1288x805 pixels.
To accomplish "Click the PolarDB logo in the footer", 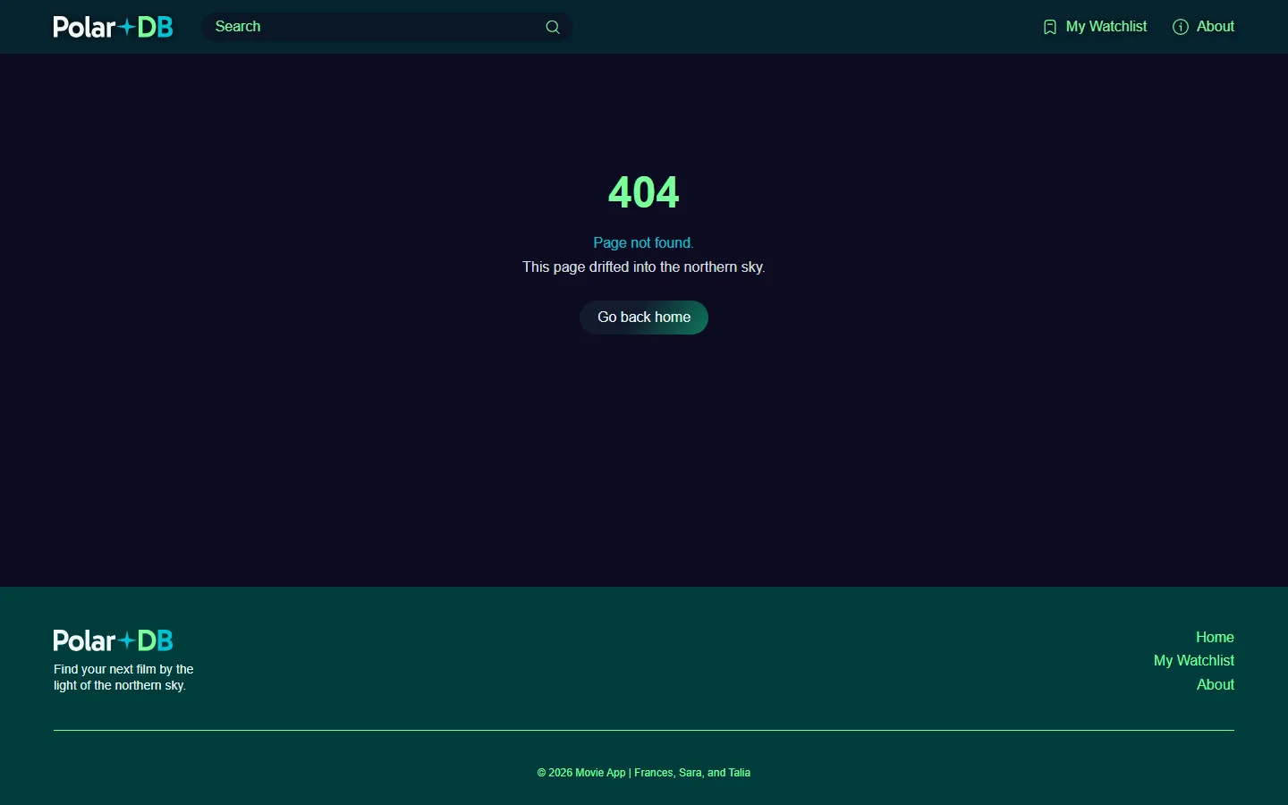I will pyautogui.click(x=113, y=640).
